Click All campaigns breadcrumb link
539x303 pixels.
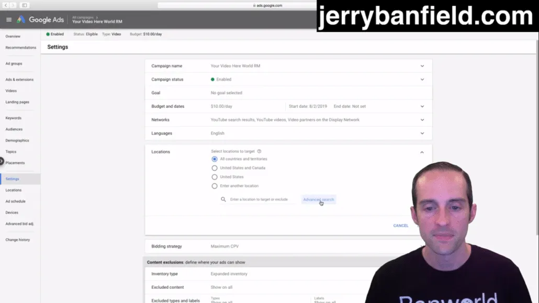[83, 17]
